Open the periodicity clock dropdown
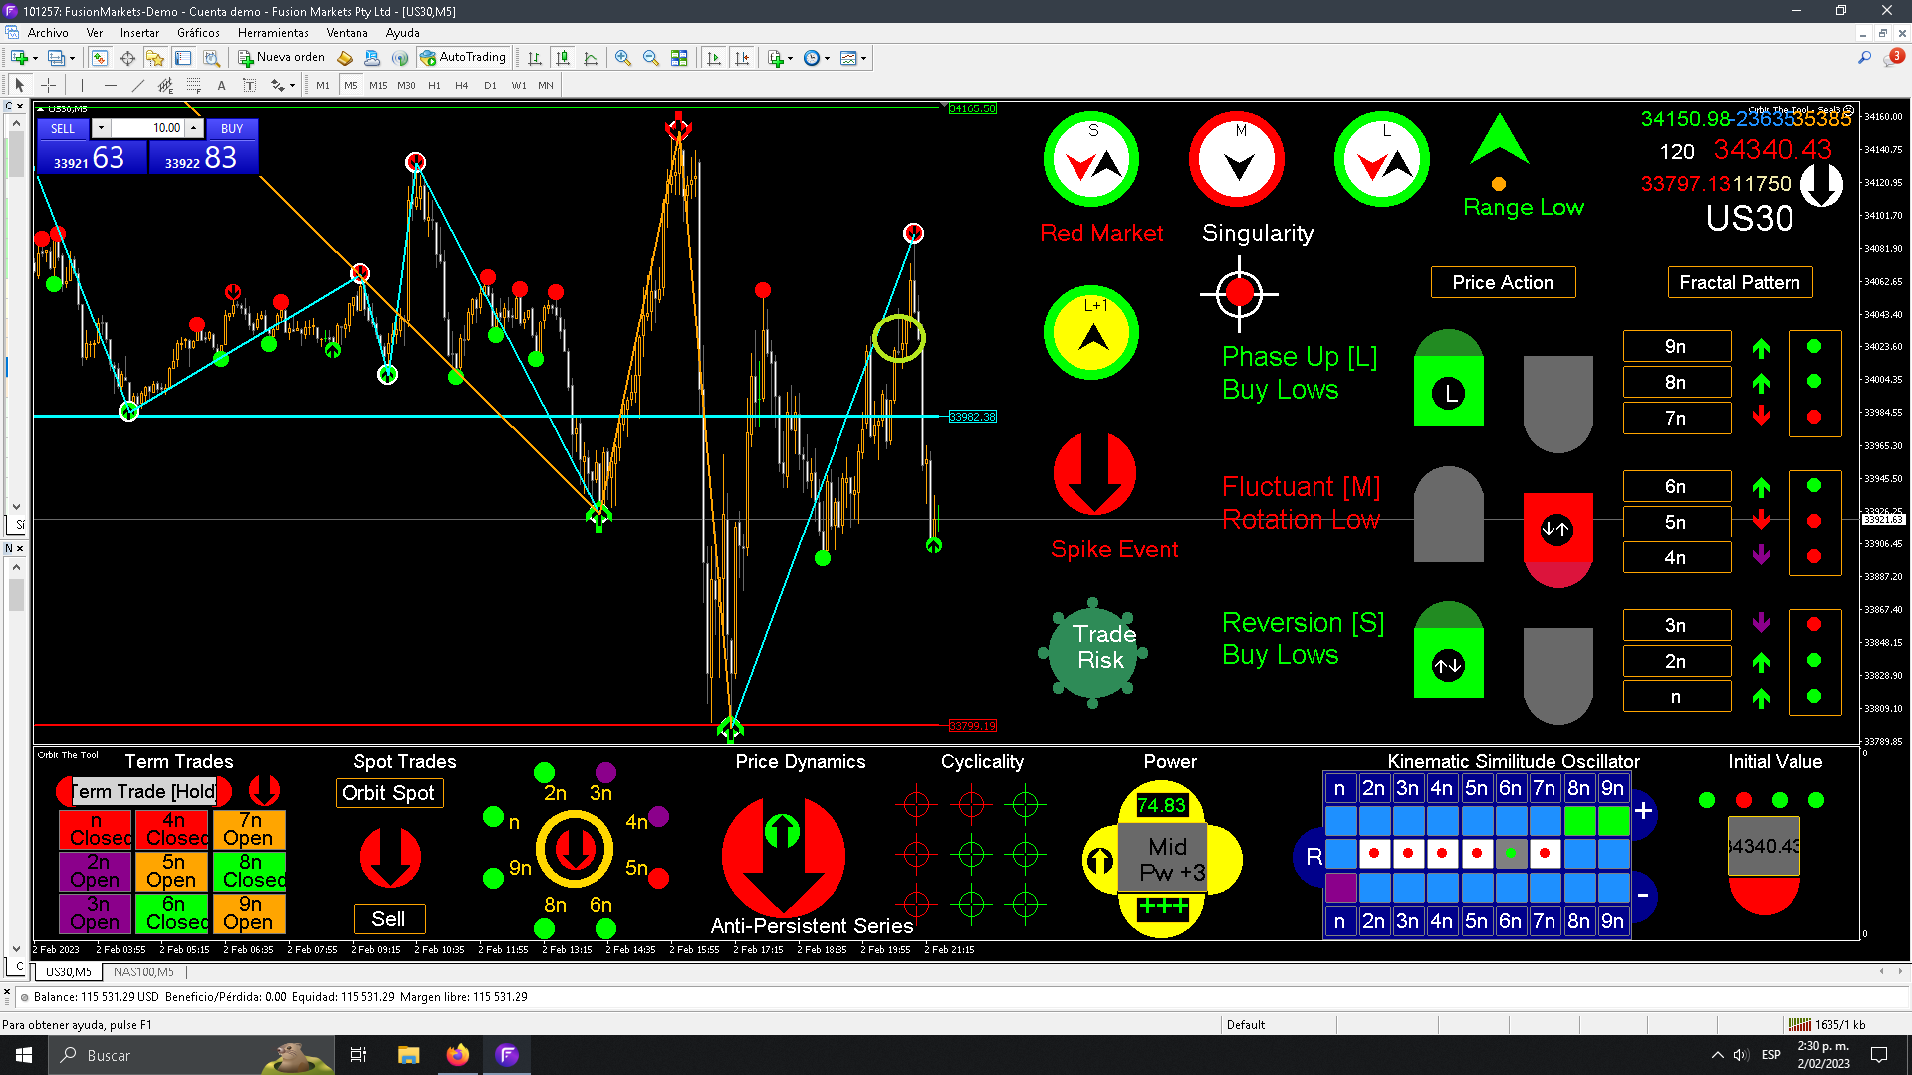 pyautogui.click(x=827, y=58)
